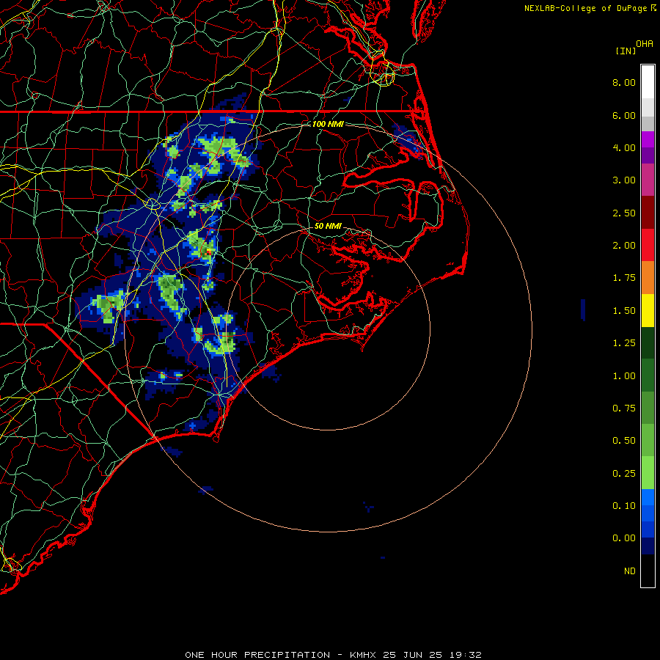Click the 50 NMI range ring label
660x660 pixels.
328,226
